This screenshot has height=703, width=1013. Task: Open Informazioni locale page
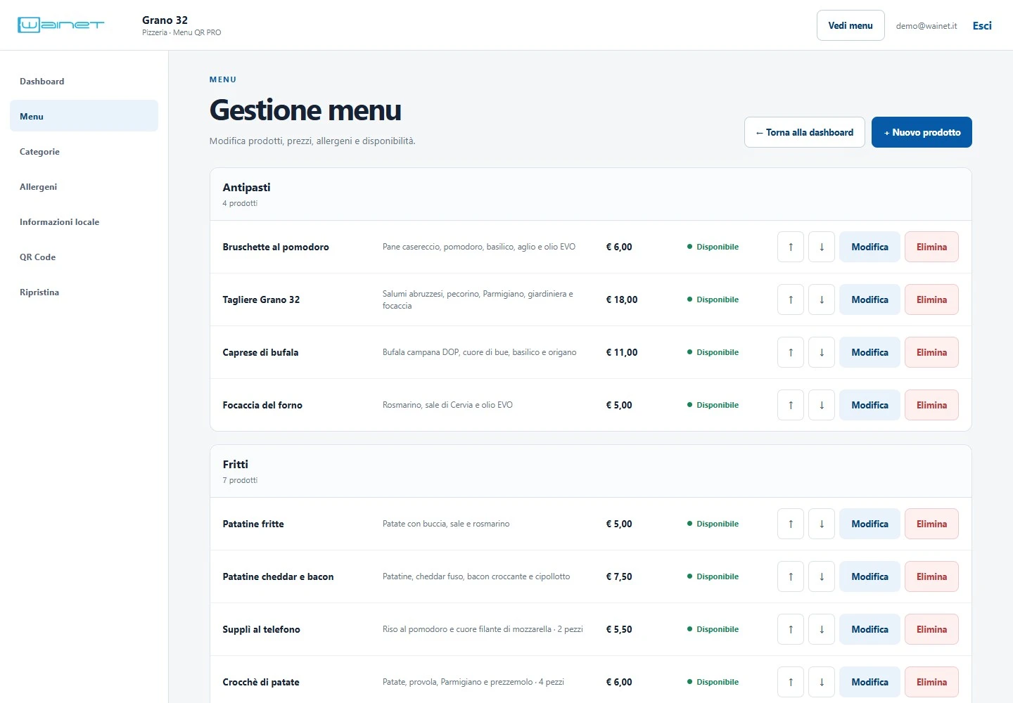pos(84,221)
